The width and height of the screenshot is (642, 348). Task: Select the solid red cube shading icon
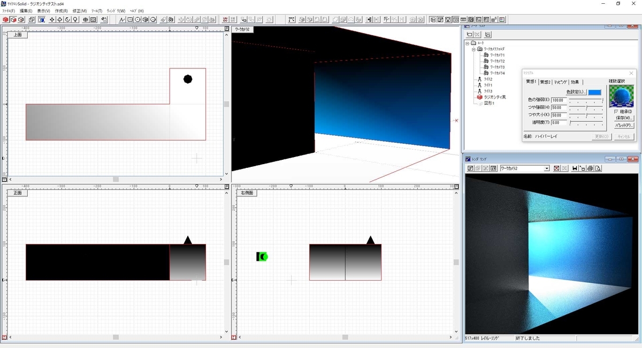pyautogui.click(x=4, y=20)
